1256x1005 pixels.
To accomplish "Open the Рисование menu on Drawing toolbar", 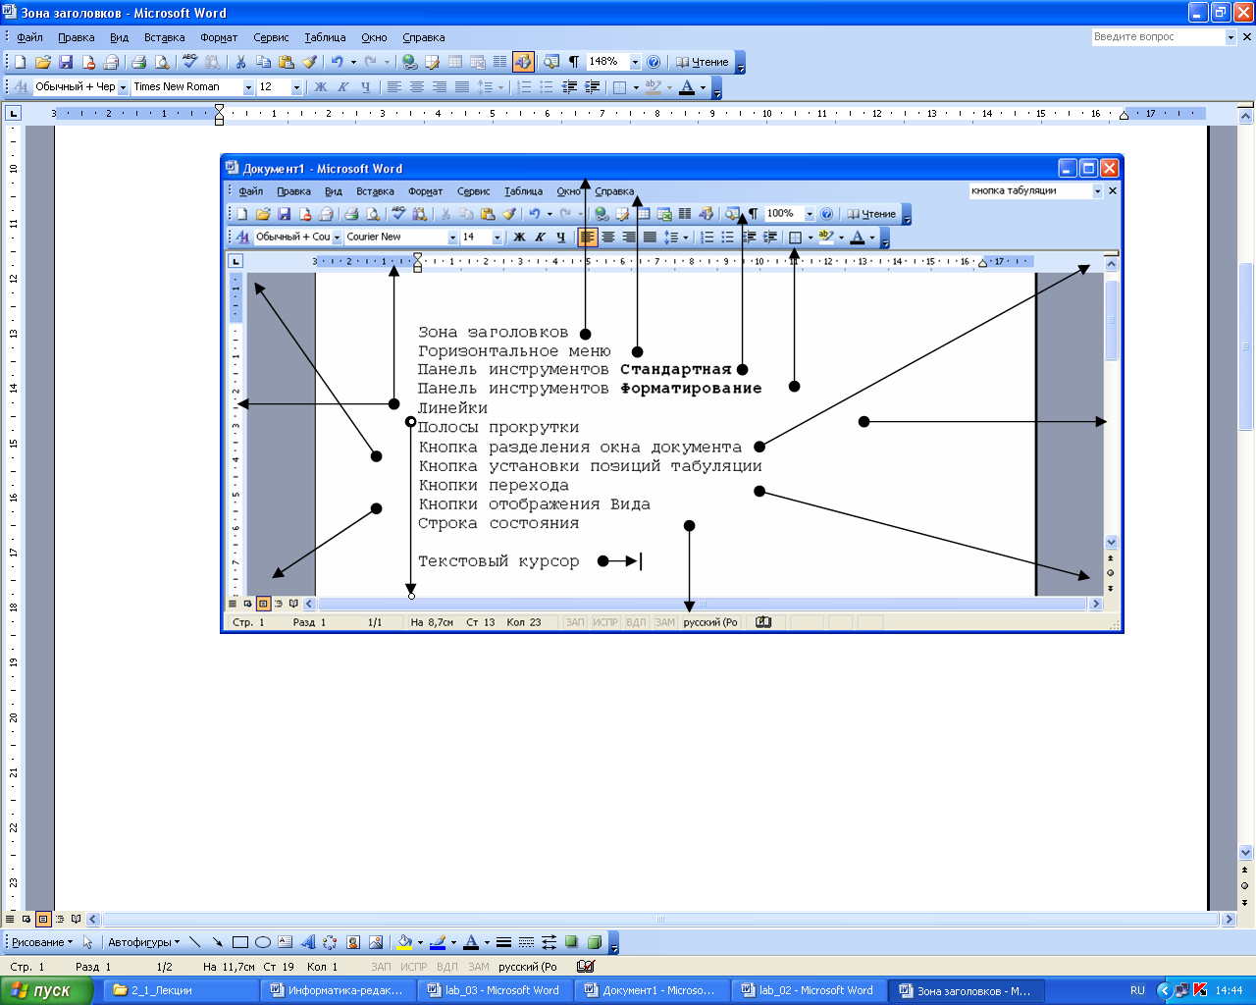I will tap(41, 942).
